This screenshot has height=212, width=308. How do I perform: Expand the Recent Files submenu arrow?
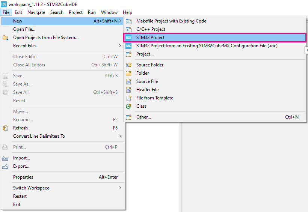(120, 46)
